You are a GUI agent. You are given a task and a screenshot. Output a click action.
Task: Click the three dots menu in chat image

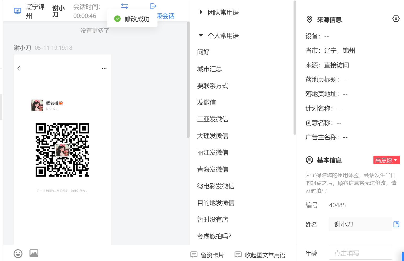104,68
